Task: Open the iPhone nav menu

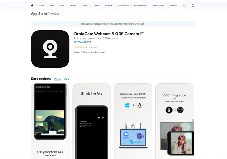Action: (x=73, y=6)
